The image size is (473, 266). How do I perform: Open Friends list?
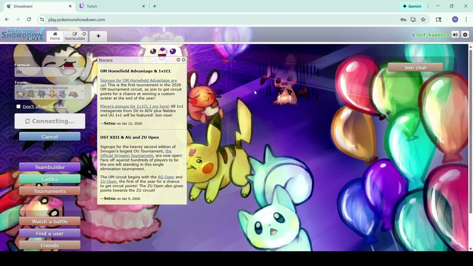tap(50, 245)
